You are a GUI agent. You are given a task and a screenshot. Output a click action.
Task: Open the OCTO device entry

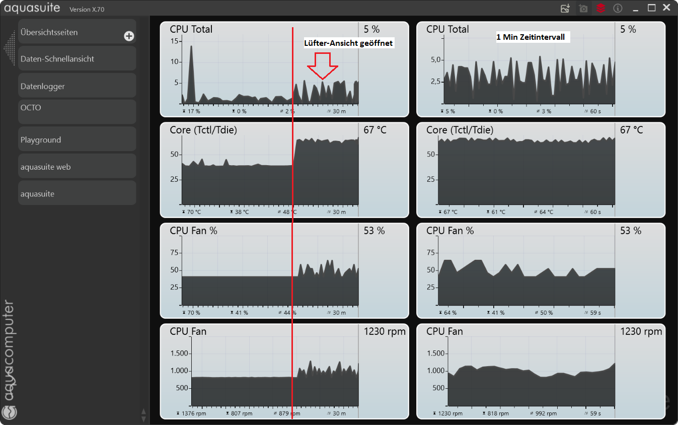[x=77, y=112]
